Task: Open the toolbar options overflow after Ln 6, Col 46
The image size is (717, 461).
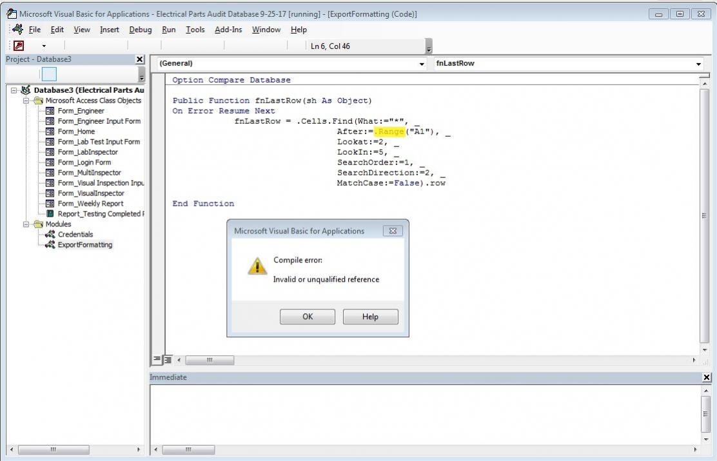Action: tap(429, 46)
